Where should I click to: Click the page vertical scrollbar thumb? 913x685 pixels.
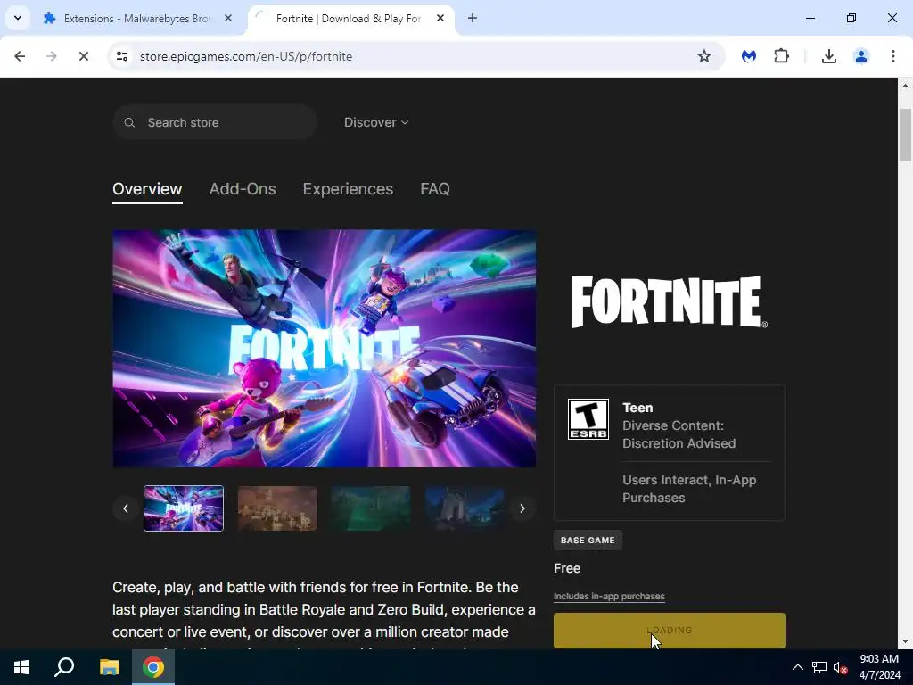point(905,135)
